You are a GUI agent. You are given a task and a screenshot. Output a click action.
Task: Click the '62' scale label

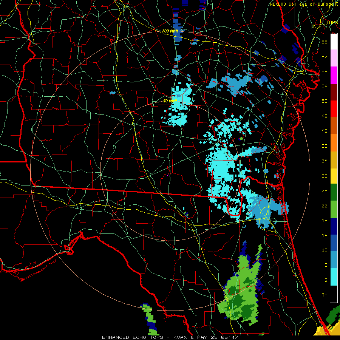click(x=325, y=57)
